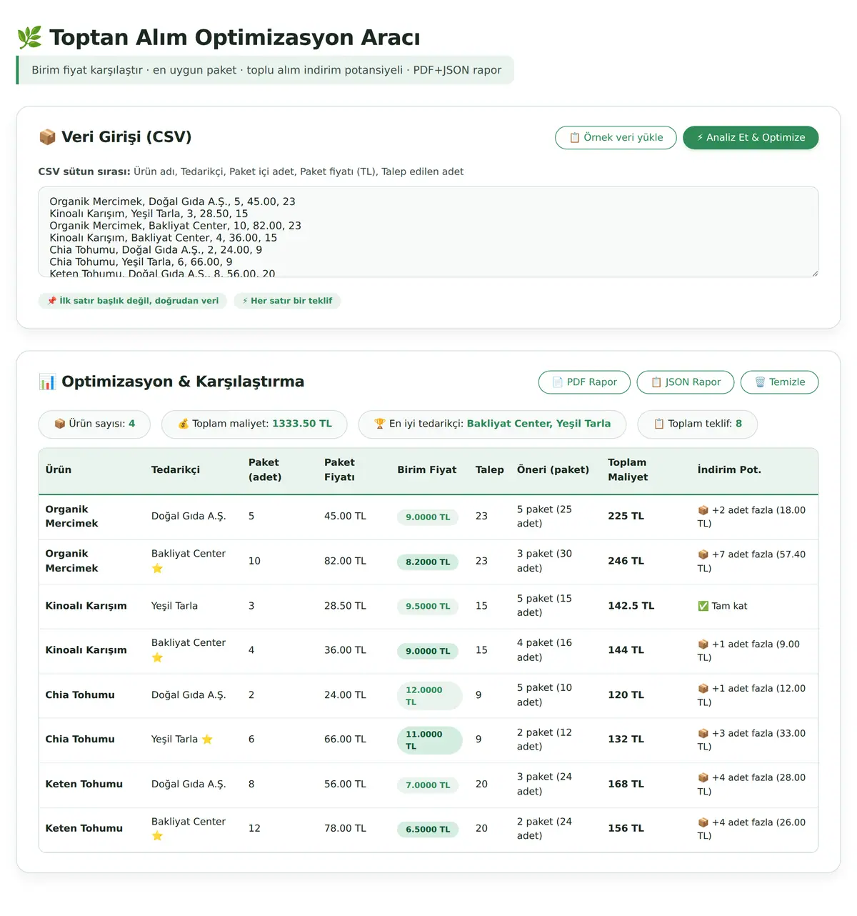Click the clipboard icon in Toplam teklif chip
Screen dimensions: 857x916
click(659, 424)
